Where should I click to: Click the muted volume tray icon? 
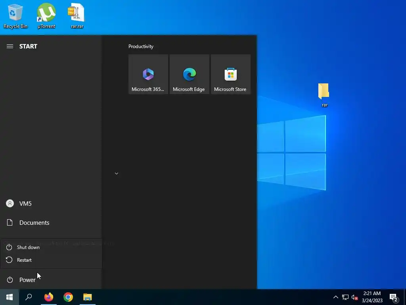click(x=354, y=297)
